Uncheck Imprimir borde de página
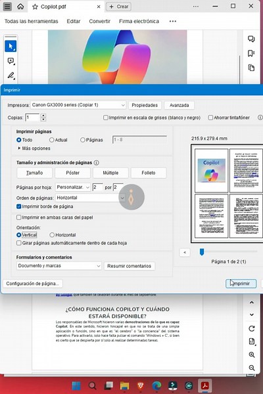Screen dimensions: 263x394 [x=19, y=207]
